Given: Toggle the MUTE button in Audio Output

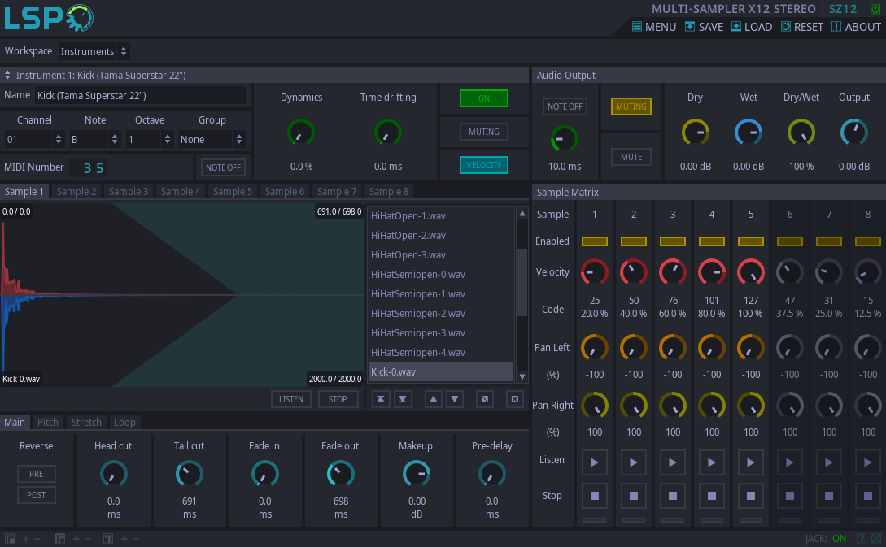Looking at the screenshot, I should 631,157.
